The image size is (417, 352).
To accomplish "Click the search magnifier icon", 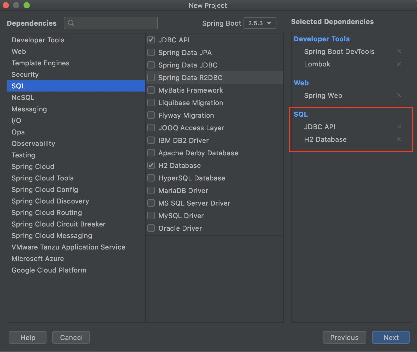I will [x=71, y=23].
